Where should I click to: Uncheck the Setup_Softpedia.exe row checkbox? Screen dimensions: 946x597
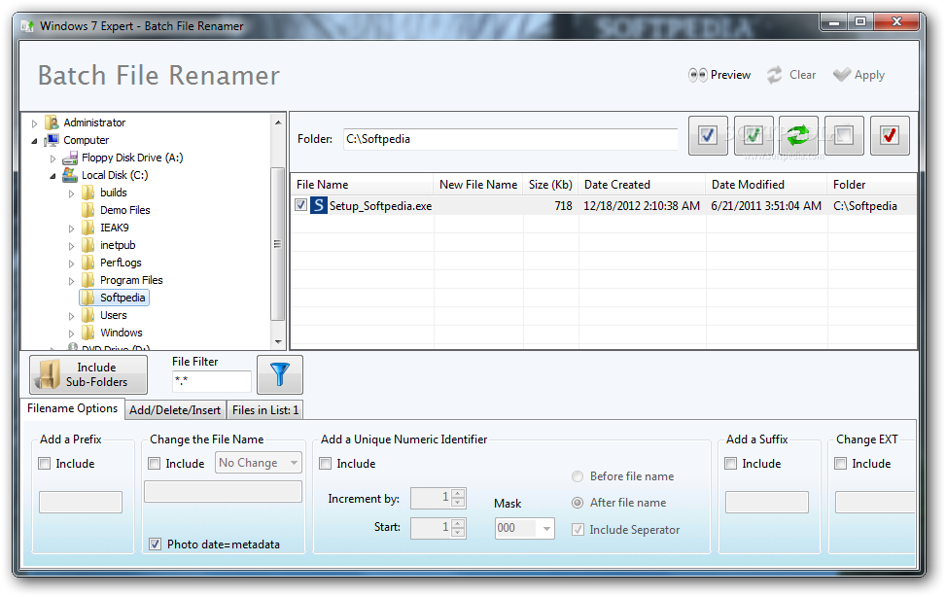click(301, 205)
